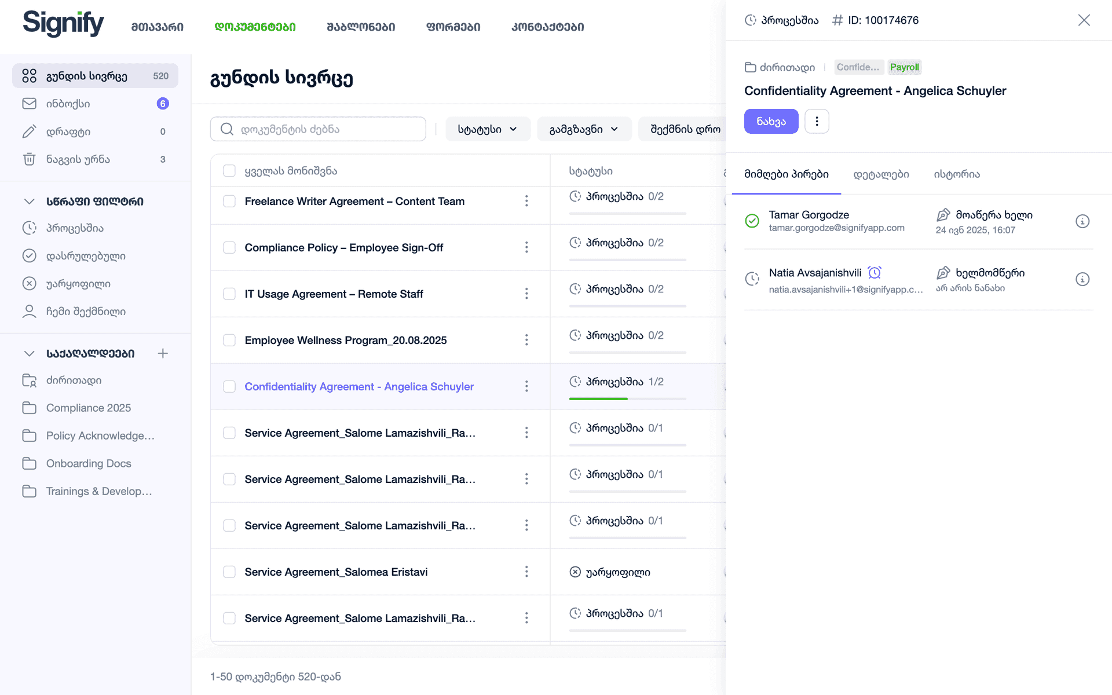Open the შექმნის დრო filter dropdown

683,129
